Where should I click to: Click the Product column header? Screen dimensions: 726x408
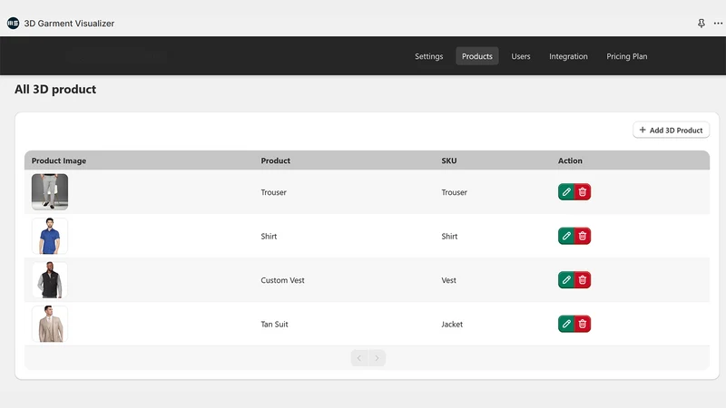pos(276,160)
